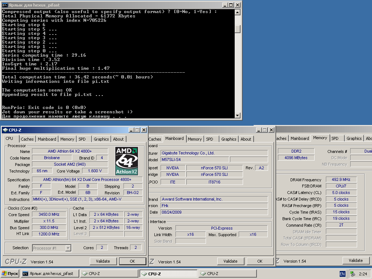Open Memory tab in middle CPU-Z window
Viewport: 372px width, 279px height.
click(195, 139)
